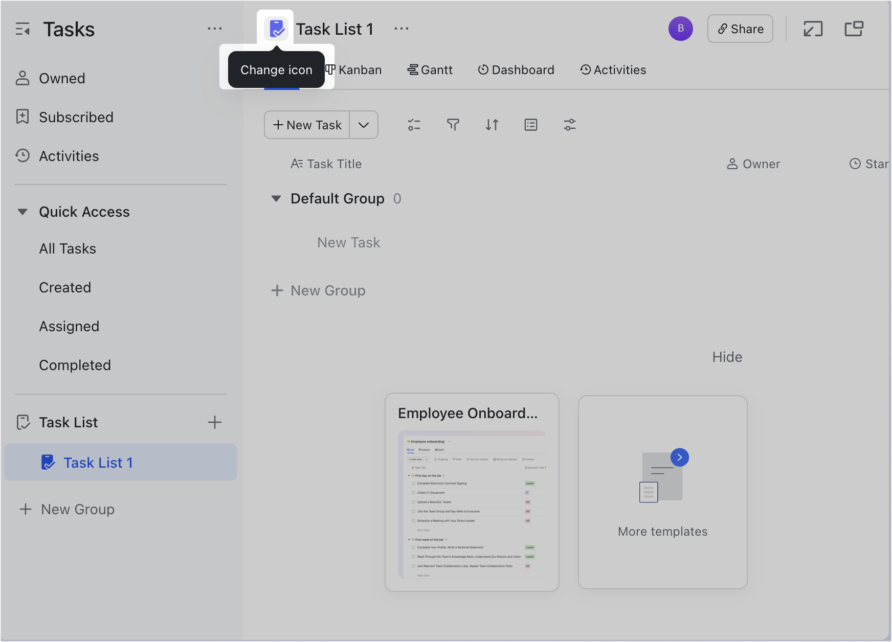
Task: Go to Owned tasks
Action: pyautogui.click(x=50, y=78)
